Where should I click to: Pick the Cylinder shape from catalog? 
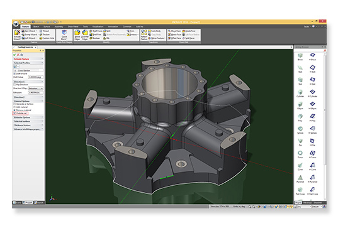pos(300,93)
